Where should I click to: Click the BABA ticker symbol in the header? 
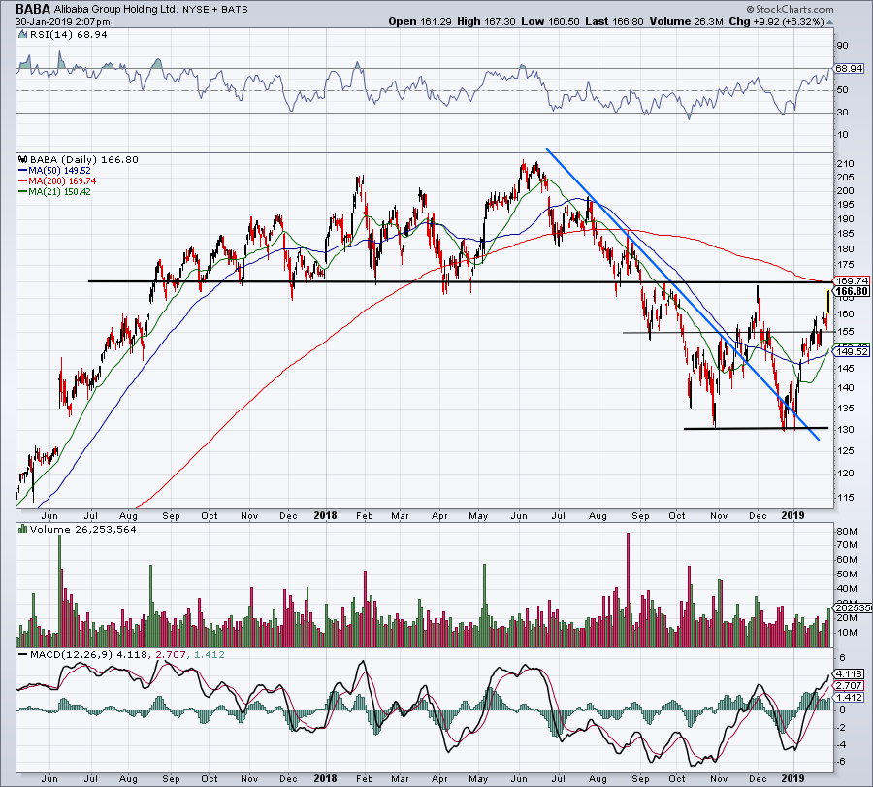point(33,9)
